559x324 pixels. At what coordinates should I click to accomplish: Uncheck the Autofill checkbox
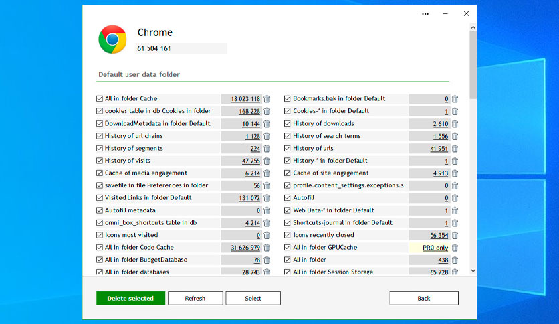tap(288, 197)
